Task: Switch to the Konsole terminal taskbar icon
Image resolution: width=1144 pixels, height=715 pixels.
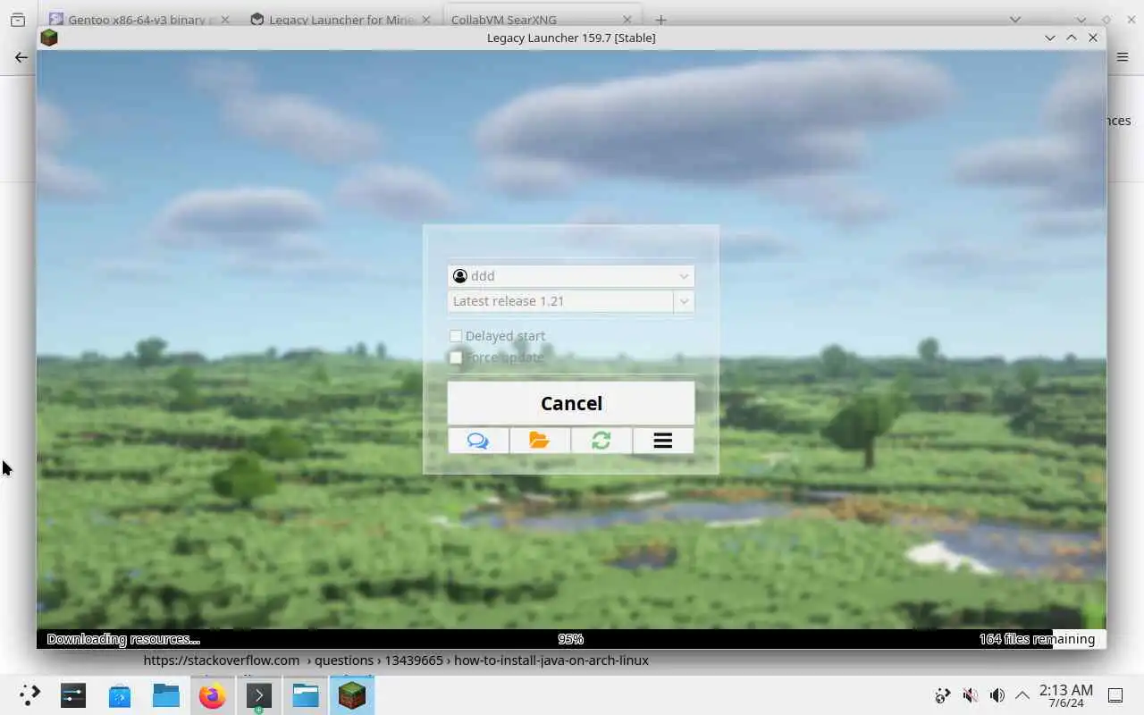Action: pyautogui.click(x=259, y=695)
